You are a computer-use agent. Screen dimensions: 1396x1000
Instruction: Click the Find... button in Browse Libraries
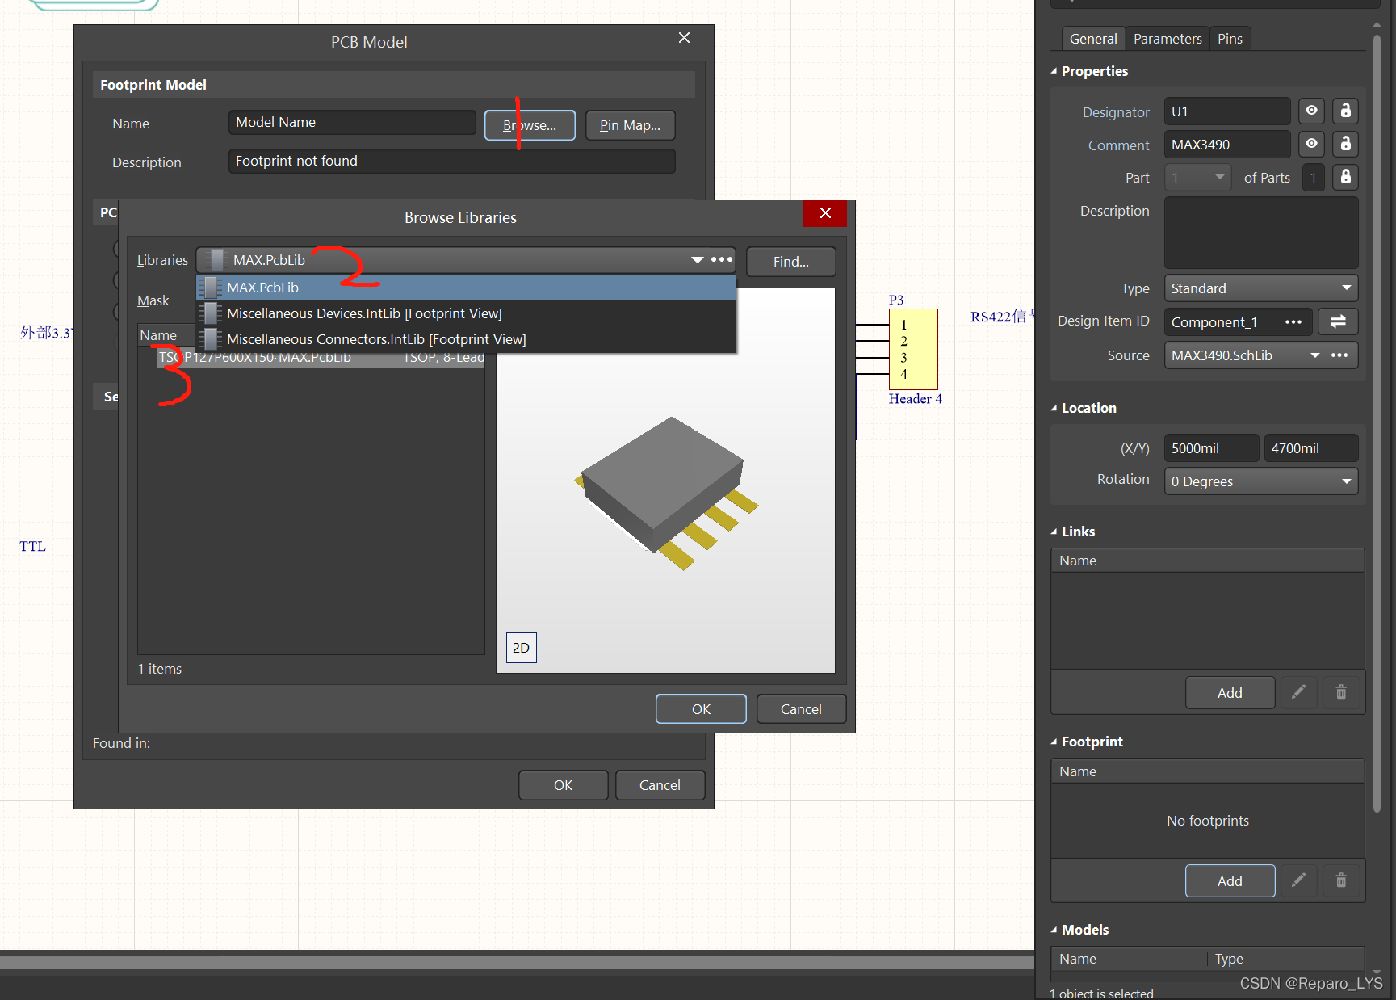pos(790,262)
